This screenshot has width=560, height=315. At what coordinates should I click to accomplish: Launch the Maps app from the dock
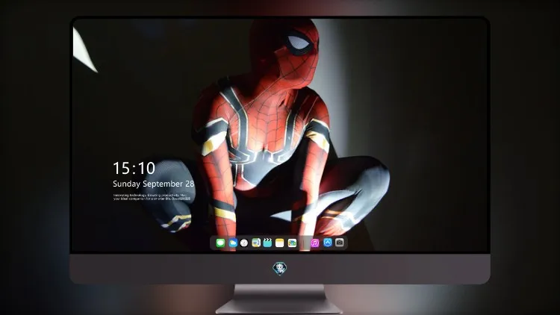[x=256, y=243]
